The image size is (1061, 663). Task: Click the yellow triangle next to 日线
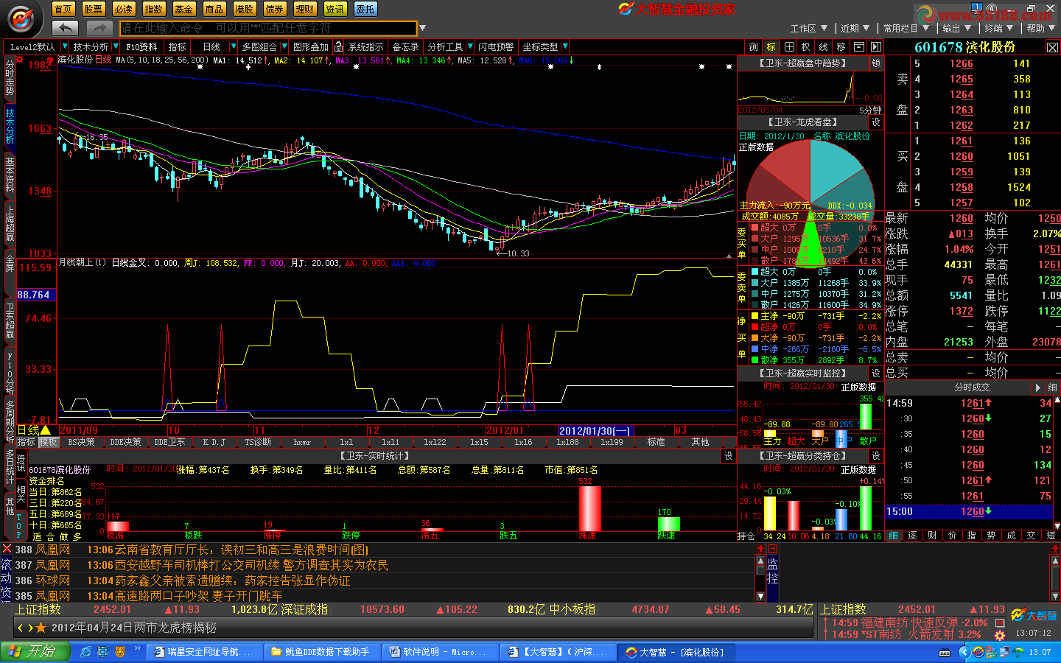point(46,430)
